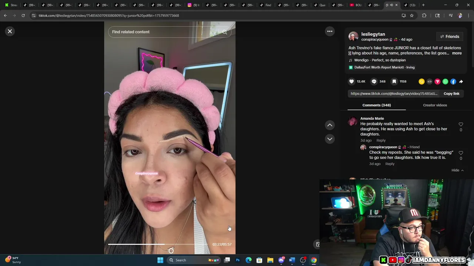474x266 pixels.
Task: Click the tiktok.com URL in the address bar
Action: [x=109, y=16]
